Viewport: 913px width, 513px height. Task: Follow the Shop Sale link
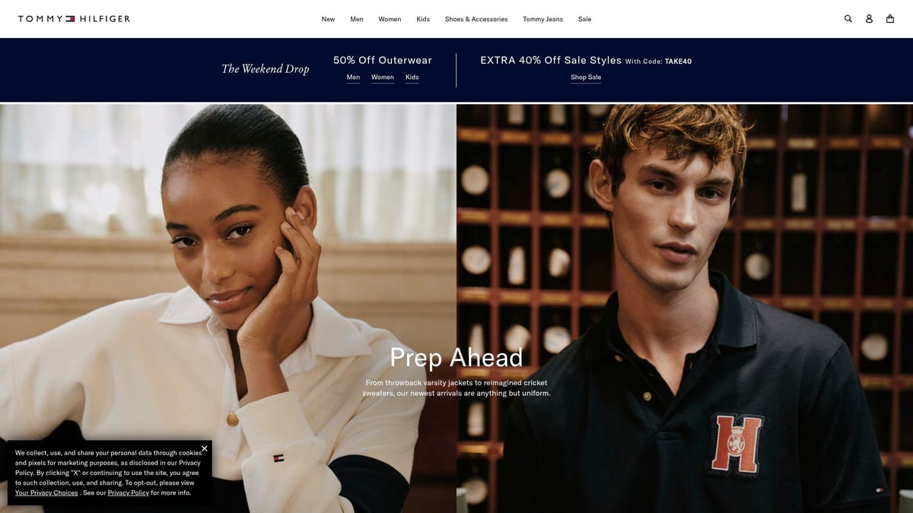[x=586, y=78]
